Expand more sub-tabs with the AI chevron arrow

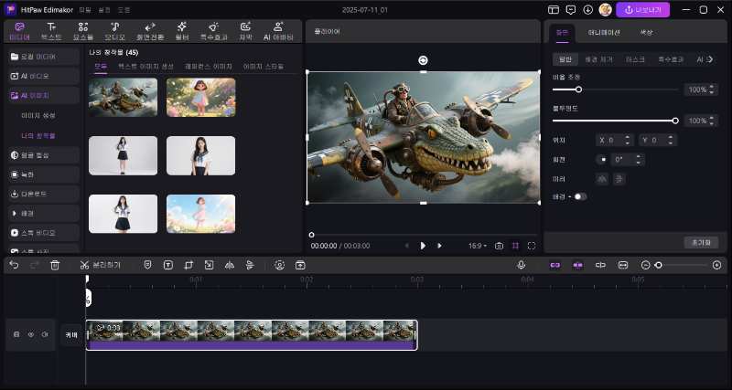point(711,59)
